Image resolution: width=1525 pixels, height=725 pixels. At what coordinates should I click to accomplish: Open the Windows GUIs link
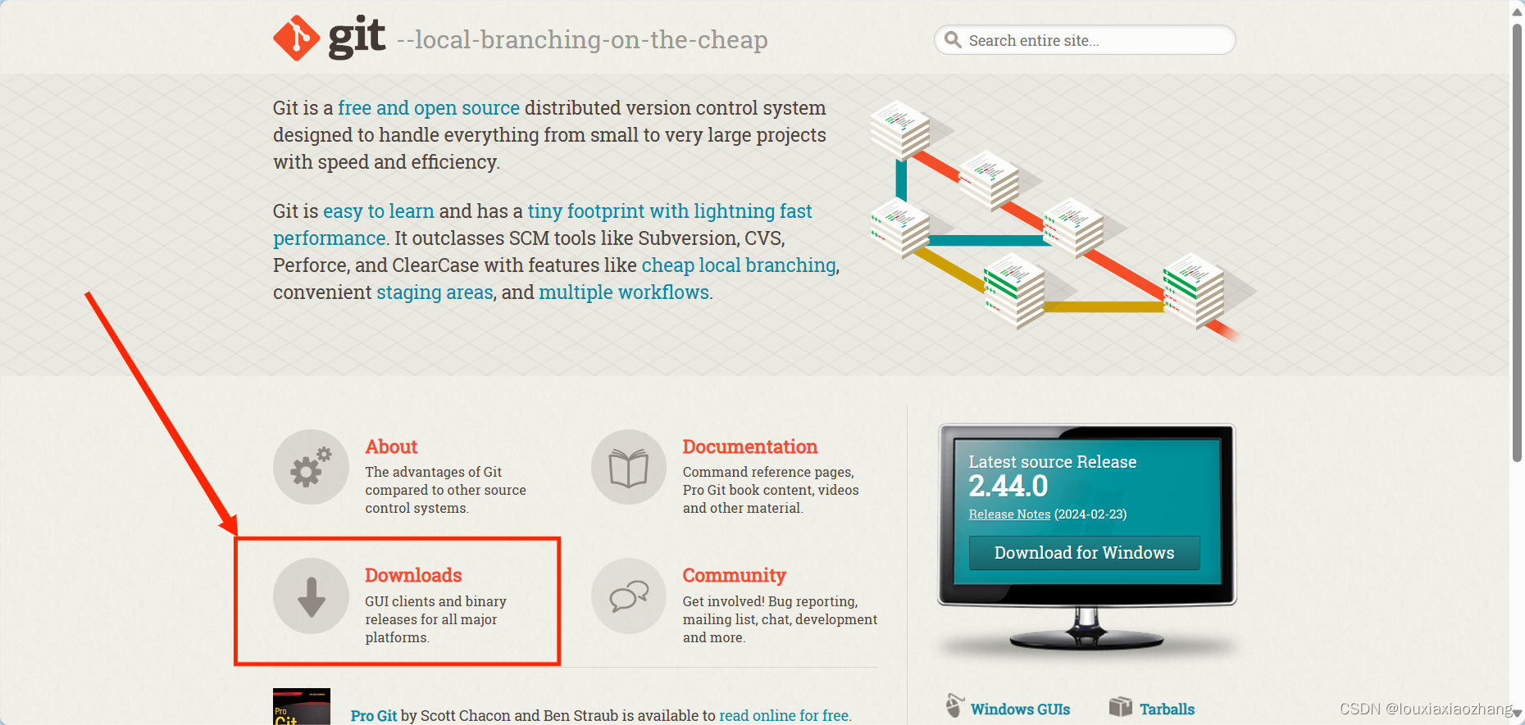[1020, 709]
